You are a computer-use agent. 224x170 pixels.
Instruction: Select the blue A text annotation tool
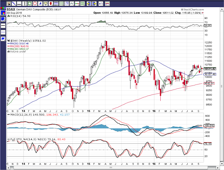[40, 4]
